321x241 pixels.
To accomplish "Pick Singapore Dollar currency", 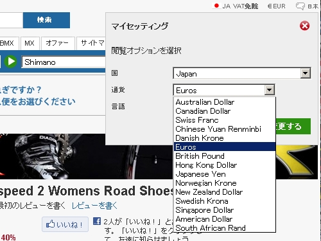I will coord(225,210).
